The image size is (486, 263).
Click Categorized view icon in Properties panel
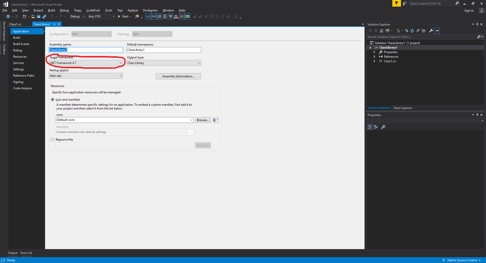[x=370, y=127]
